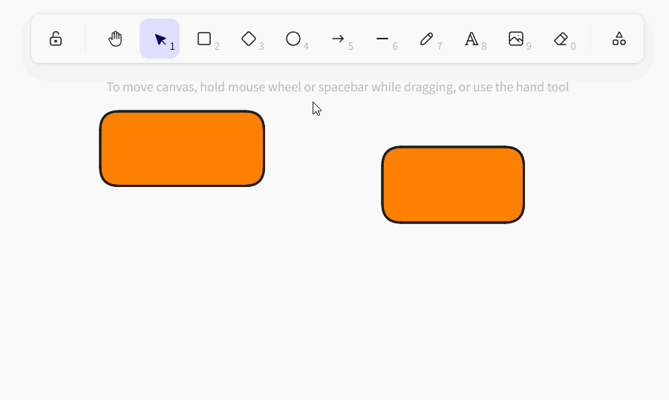Viewport: 669px width, 400px height.
Task: Toggle the canvas lock icon
Action: tap(56, 39)
